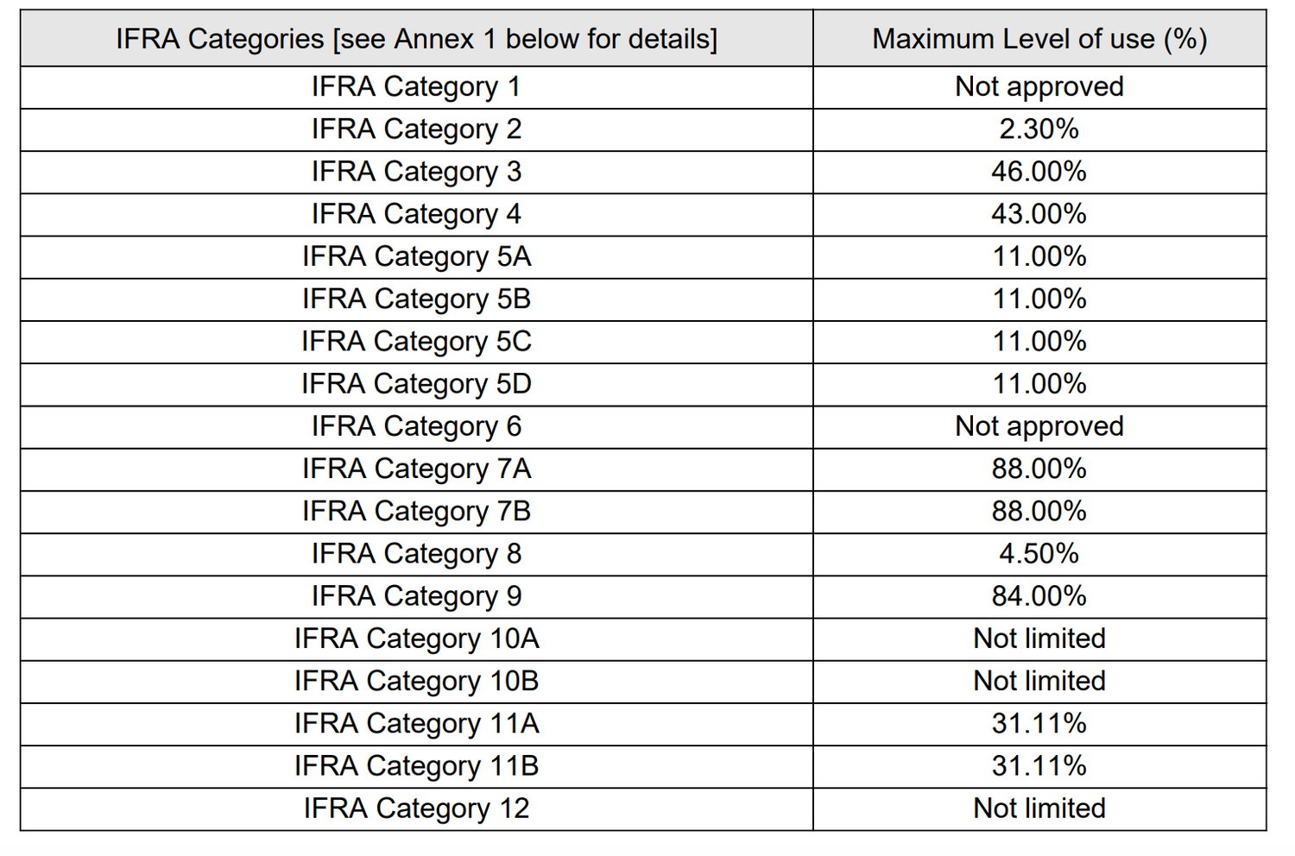Select the 'IFRA Category 7B' cell

coord(416,512)
